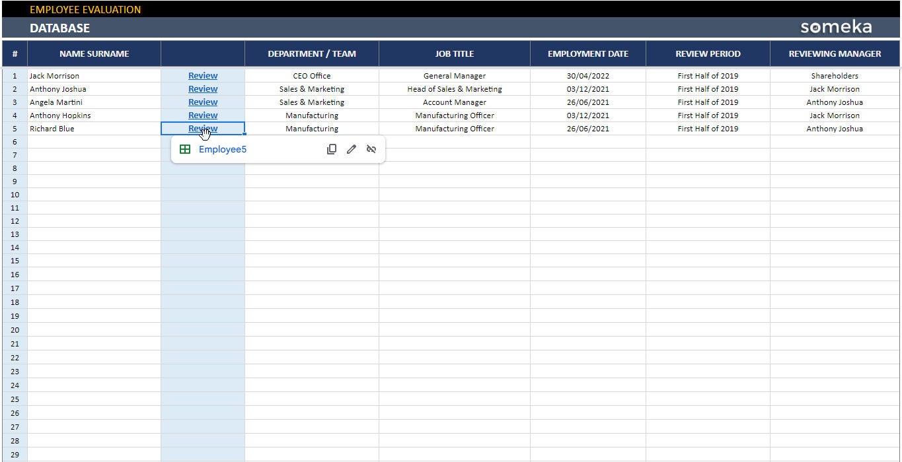Open the Review link for Jack Morrison
Screen dimensions: 902x462
pyautogui.click(x=203, y=75)
